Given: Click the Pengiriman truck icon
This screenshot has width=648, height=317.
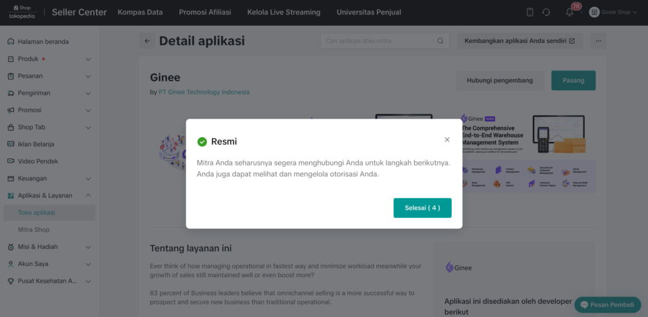Looking at the screenshot, I should [x=11, y=93].
